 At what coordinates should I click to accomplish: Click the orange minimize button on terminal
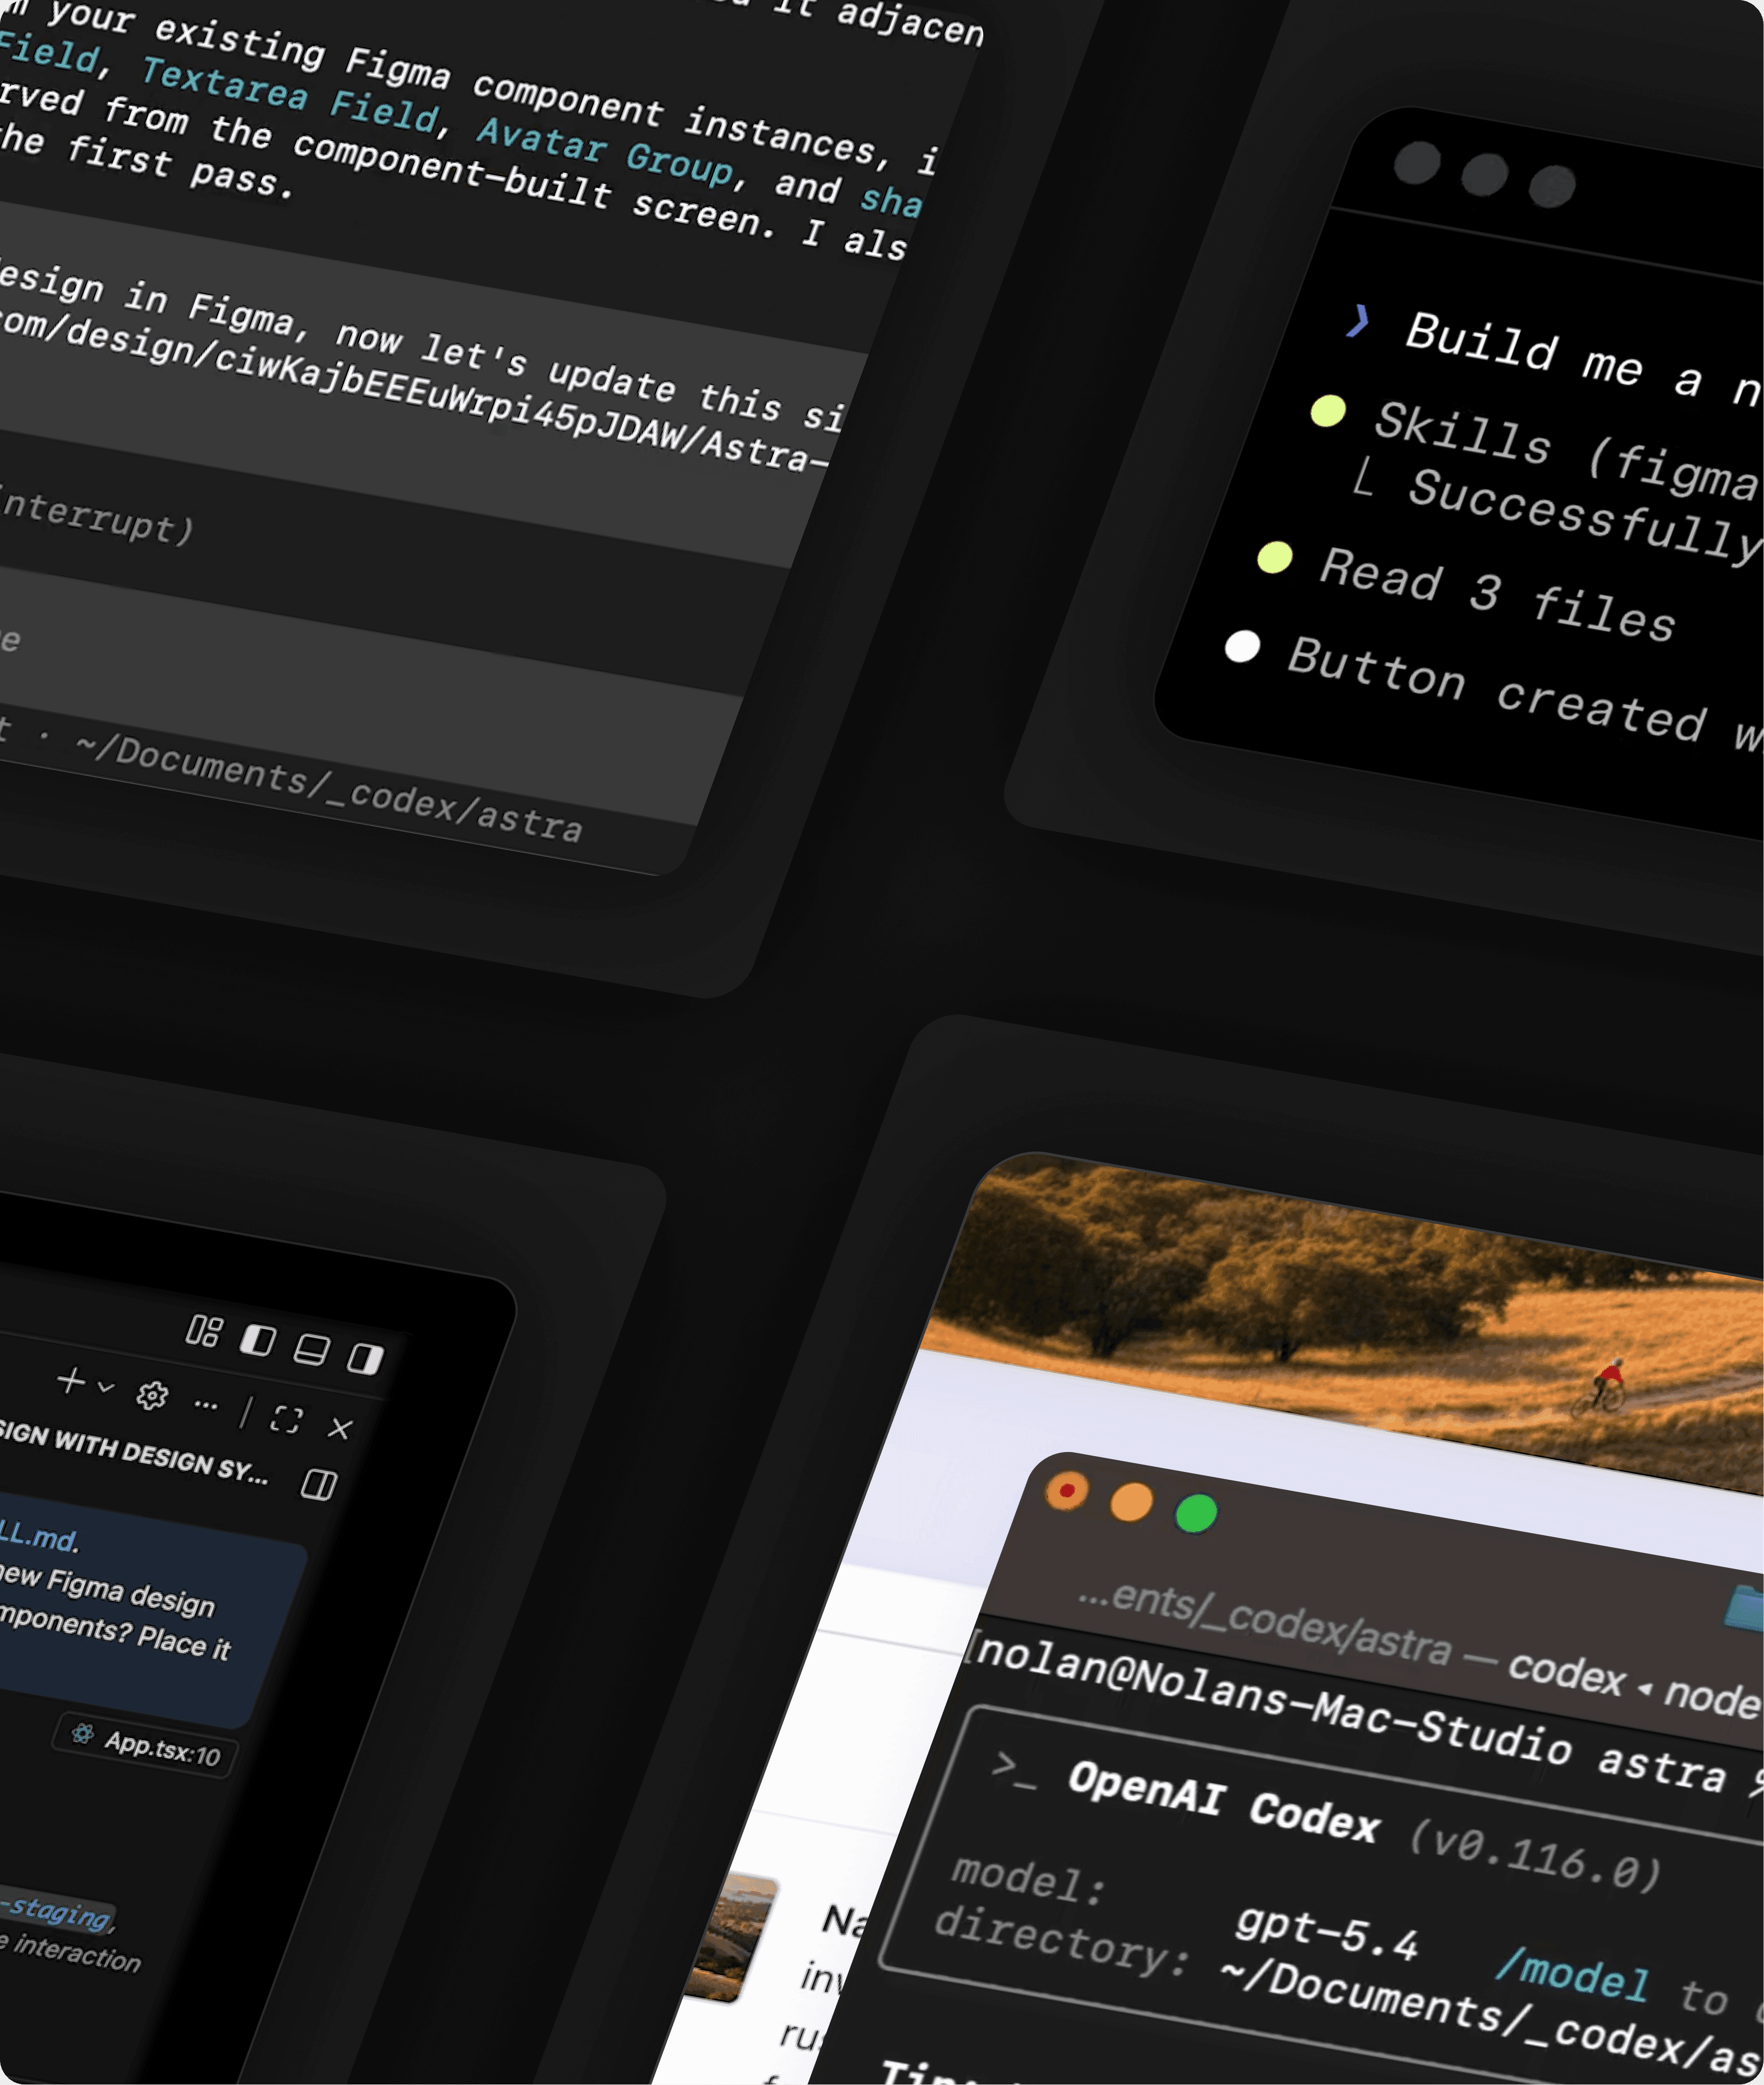coord(1131,1502)
